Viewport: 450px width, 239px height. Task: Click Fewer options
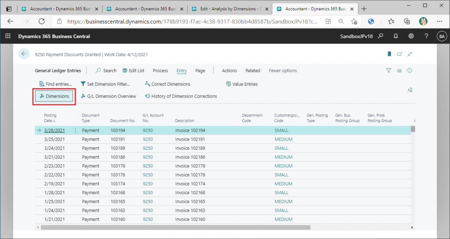pyautogui.click(x=283, y=71)
